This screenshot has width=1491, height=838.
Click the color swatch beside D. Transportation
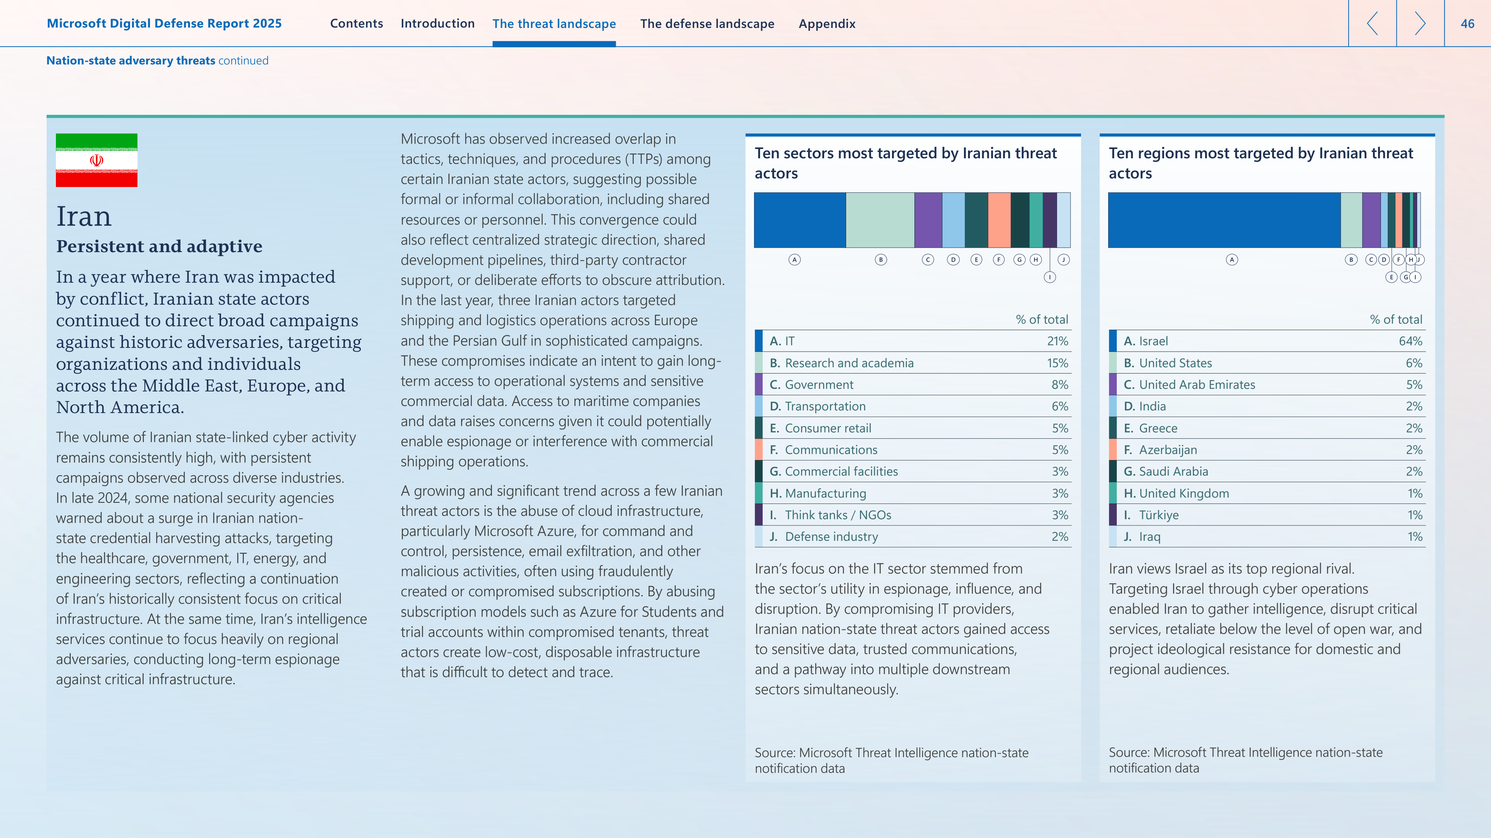click(x=758, y=407)
